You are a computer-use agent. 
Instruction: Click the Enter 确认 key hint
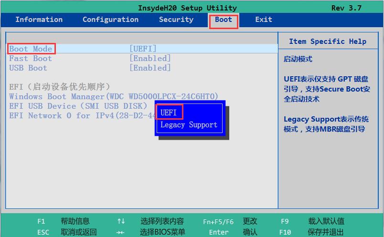coord(233,232)
